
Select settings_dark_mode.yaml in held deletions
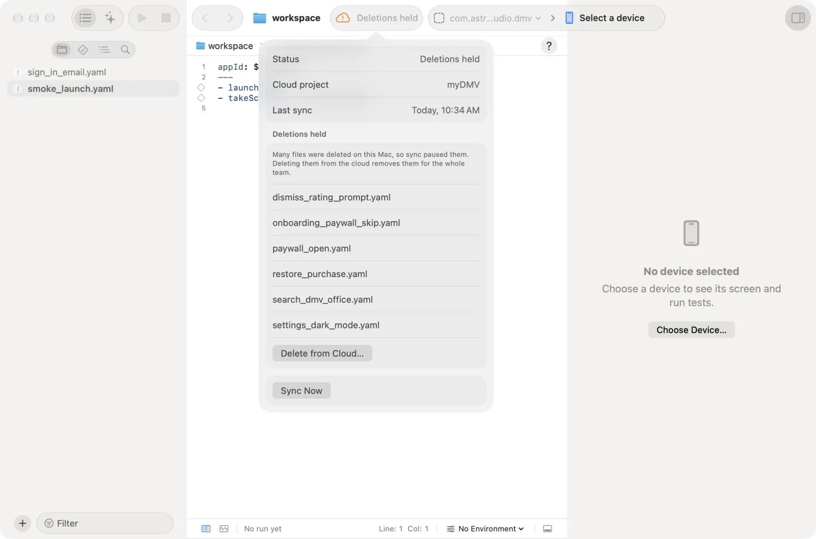(376, 325)
